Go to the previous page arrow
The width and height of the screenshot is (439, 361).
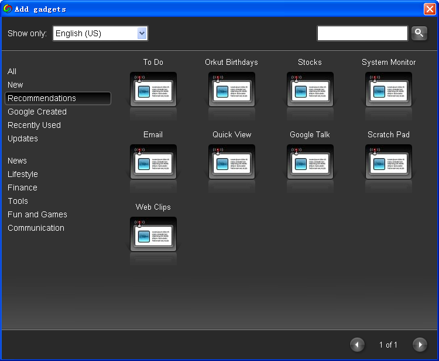[x=357, y=345]
